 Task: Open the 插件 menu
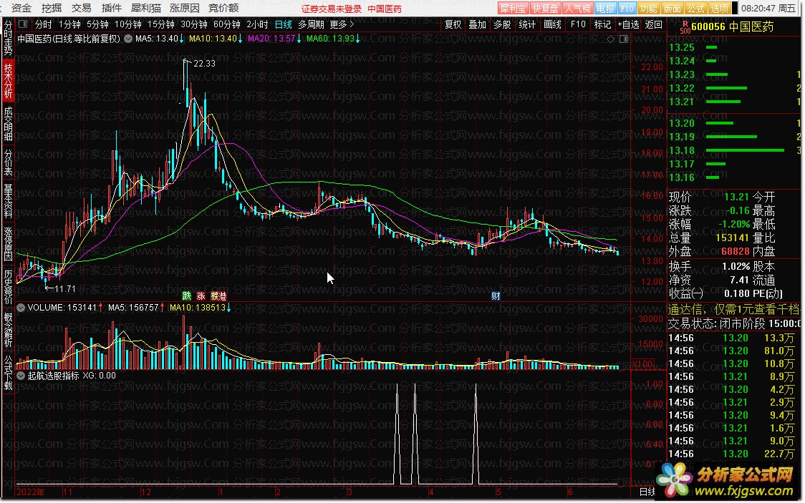112,8
